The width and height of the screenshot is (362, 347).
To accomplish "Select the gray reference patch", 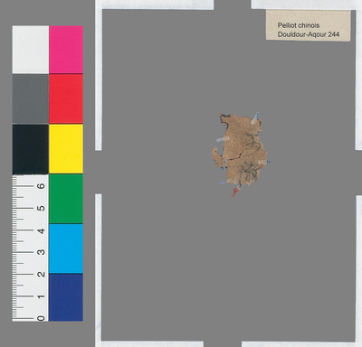I will coord(31,98).
